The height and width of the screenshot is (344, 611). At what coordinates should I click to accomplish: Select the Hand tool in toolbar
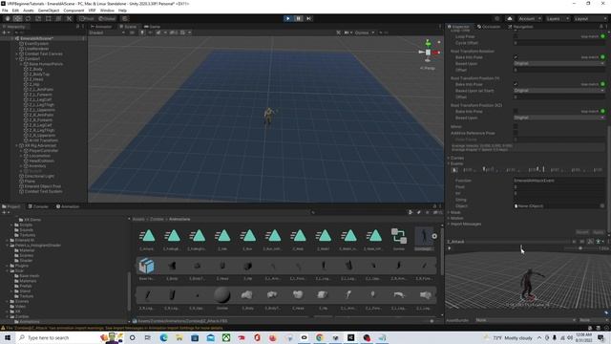click(x=8, y=18)
